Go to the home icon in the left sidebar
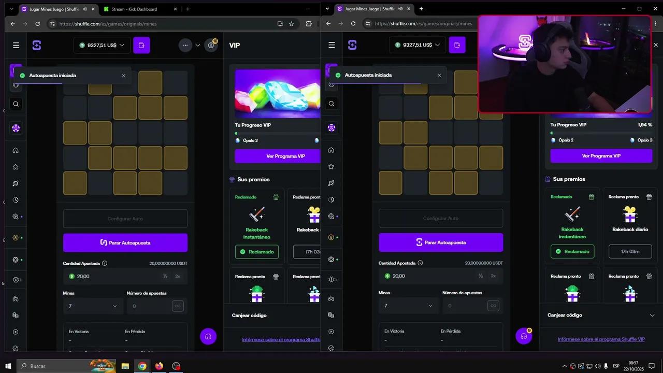This screenshot has height=373, width=663. coord(16,150)
